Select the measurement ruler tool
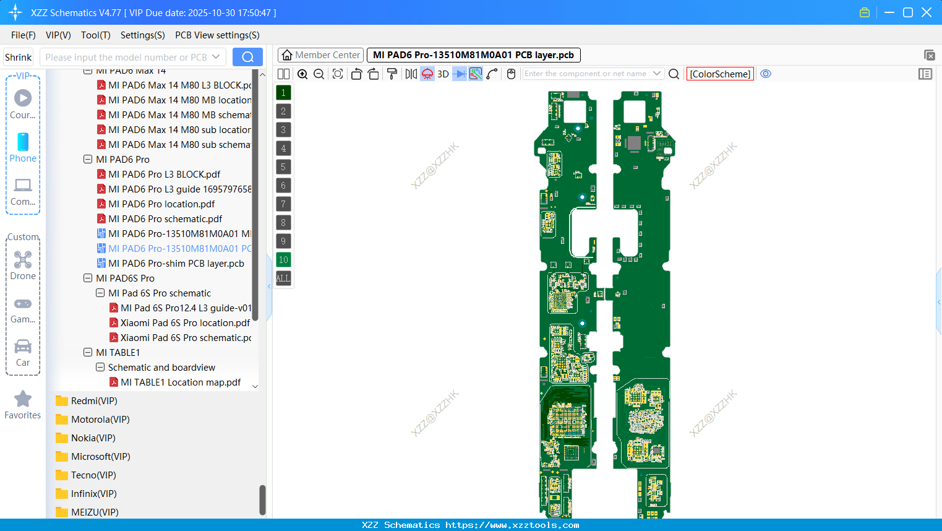The image size is (942, 531). [476, 74]
